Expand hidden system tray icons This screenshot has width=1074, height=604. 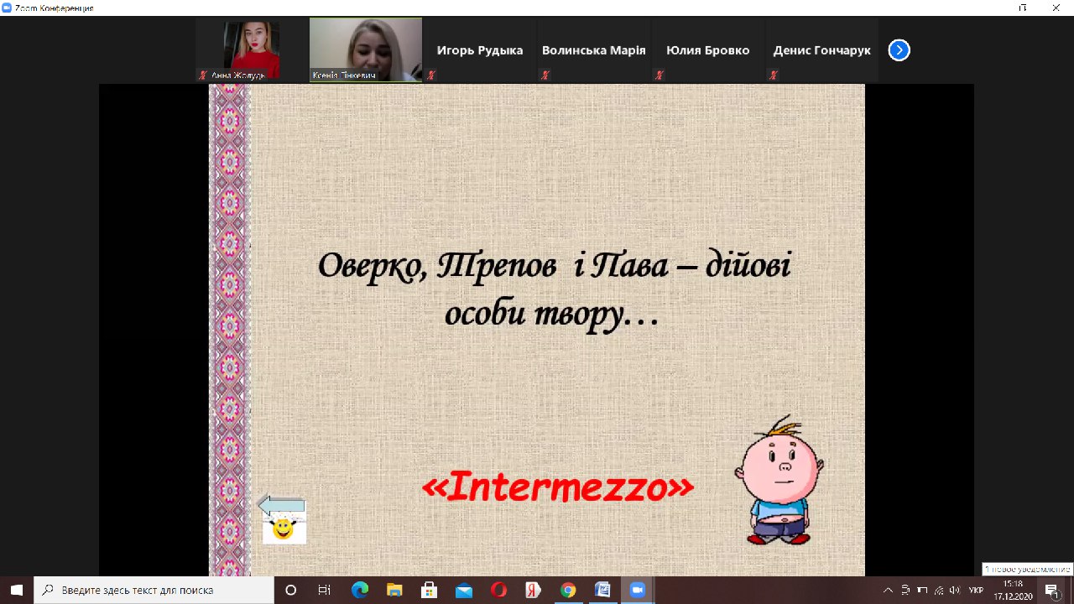pyautogui.click(x=888, y=590)
